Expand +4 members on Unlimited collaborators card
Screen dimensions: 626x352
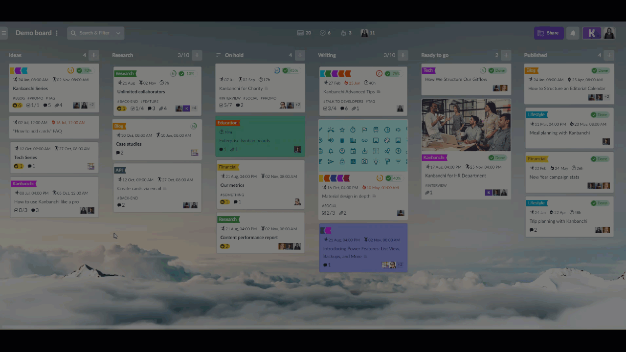point(194,109)
